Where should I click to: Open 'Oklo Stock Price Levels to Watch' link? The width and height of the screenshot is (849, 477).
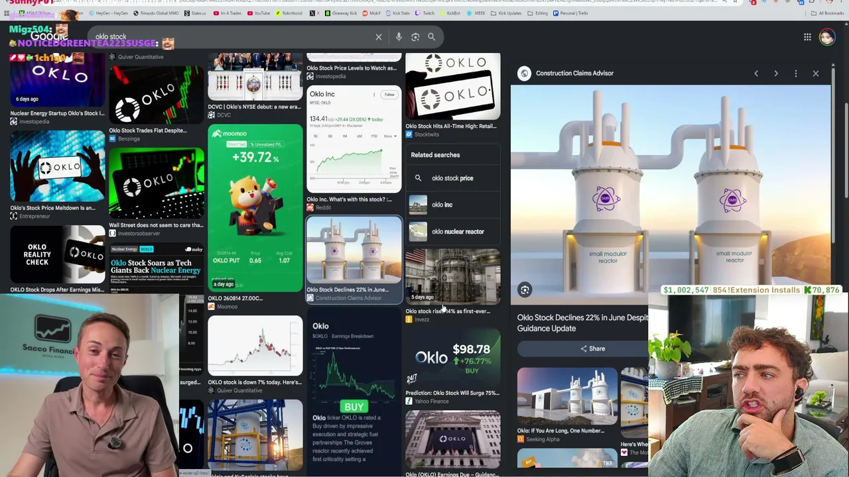352,68
